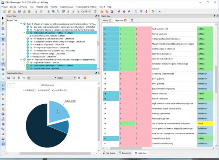The width and height of the screenshot is (219, 160).
Task: Close the Objectives Pie Chart panel
Action: tap(99, 73)
